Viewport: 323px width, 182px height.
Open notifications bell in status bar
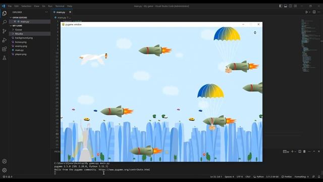[319, 176]
